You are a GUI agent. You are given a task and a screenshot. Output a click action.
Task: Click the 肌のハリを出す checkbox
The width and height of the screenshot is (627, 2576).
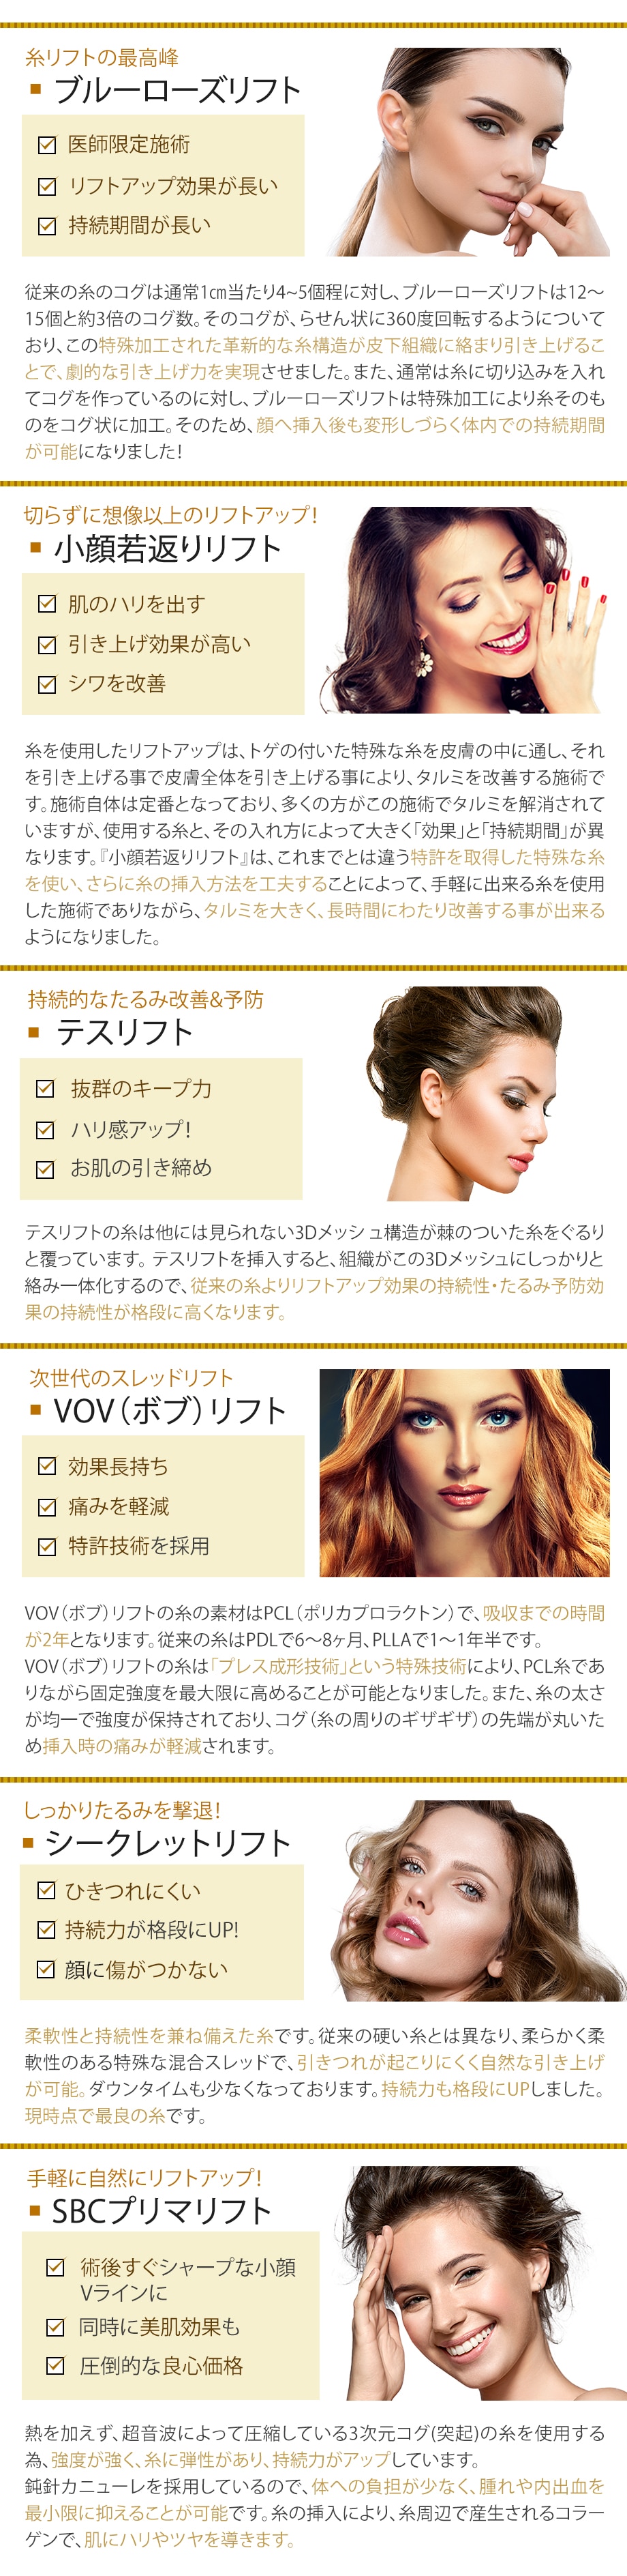click(x=46, y=604)
